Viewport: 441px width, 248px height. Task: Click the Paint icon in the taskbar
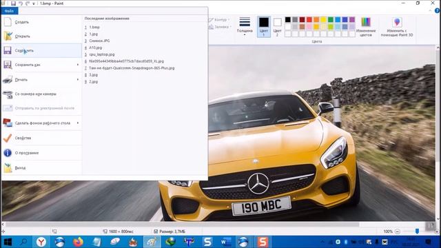tap(152, 242)
